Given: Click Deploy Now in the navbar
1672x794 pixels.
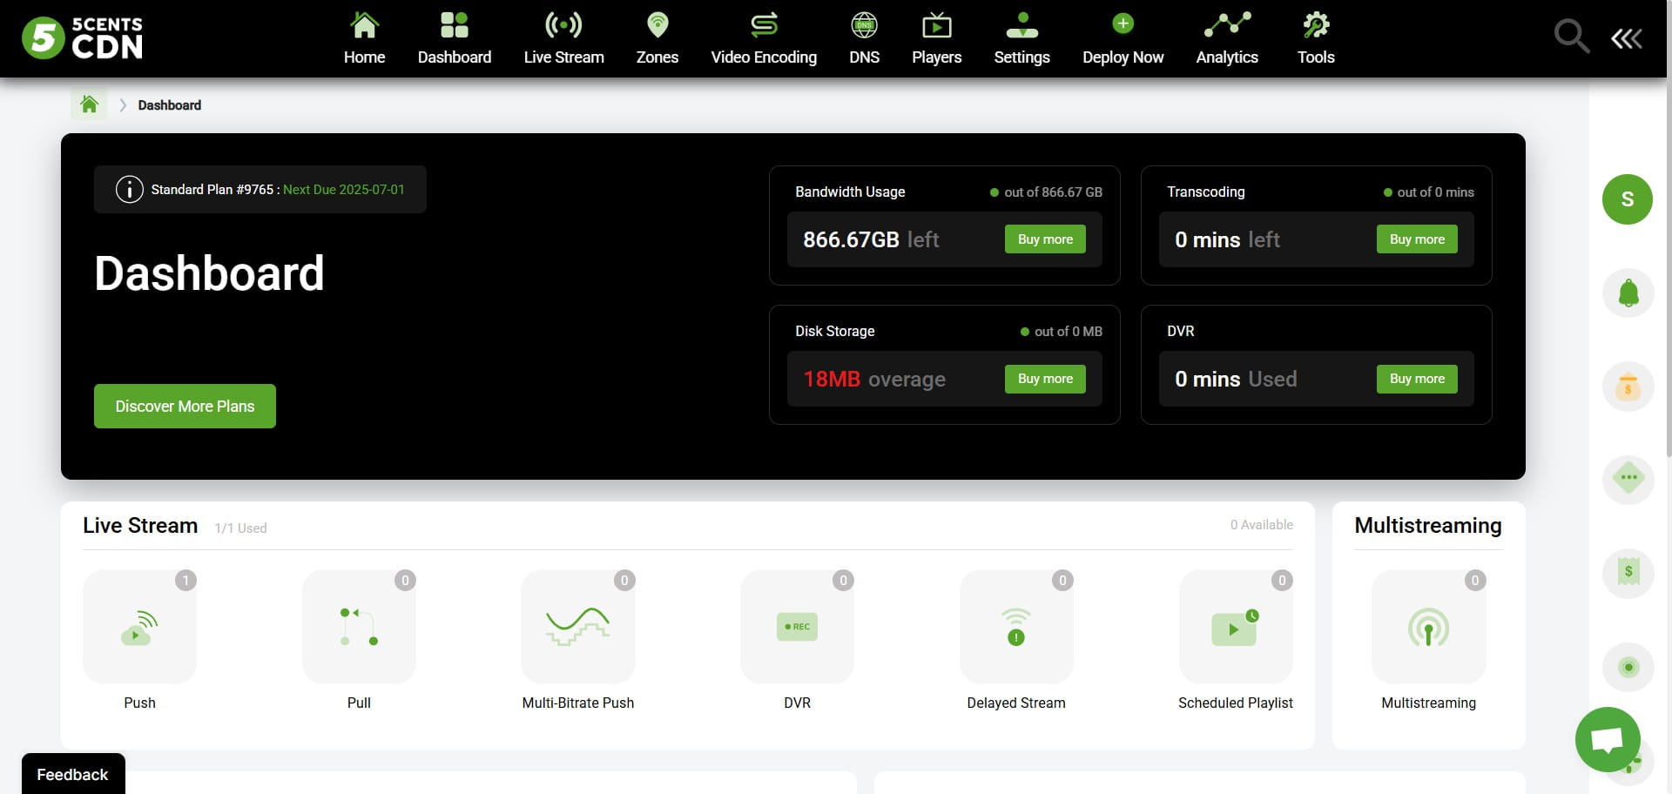Looking at the screenshot, I should coord(1123,39).
